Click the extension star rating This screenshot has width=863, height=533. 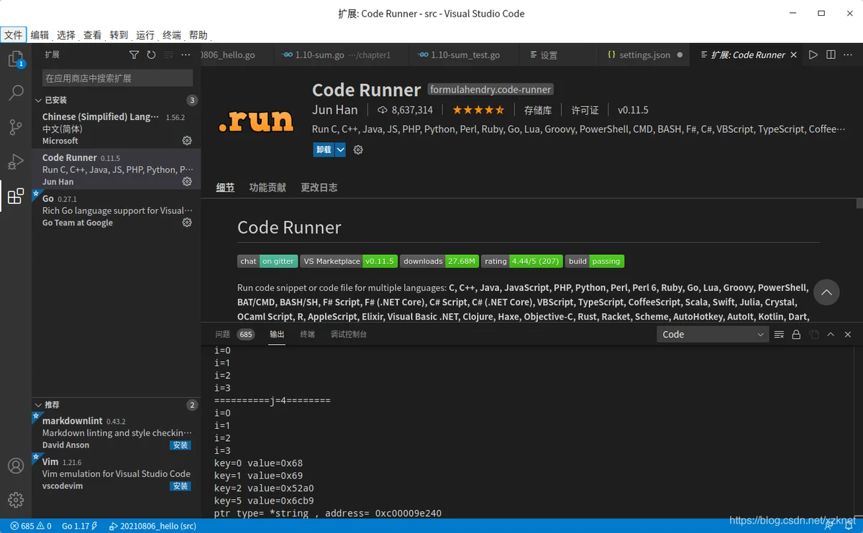pyautogui.click(x=478, y=110)
